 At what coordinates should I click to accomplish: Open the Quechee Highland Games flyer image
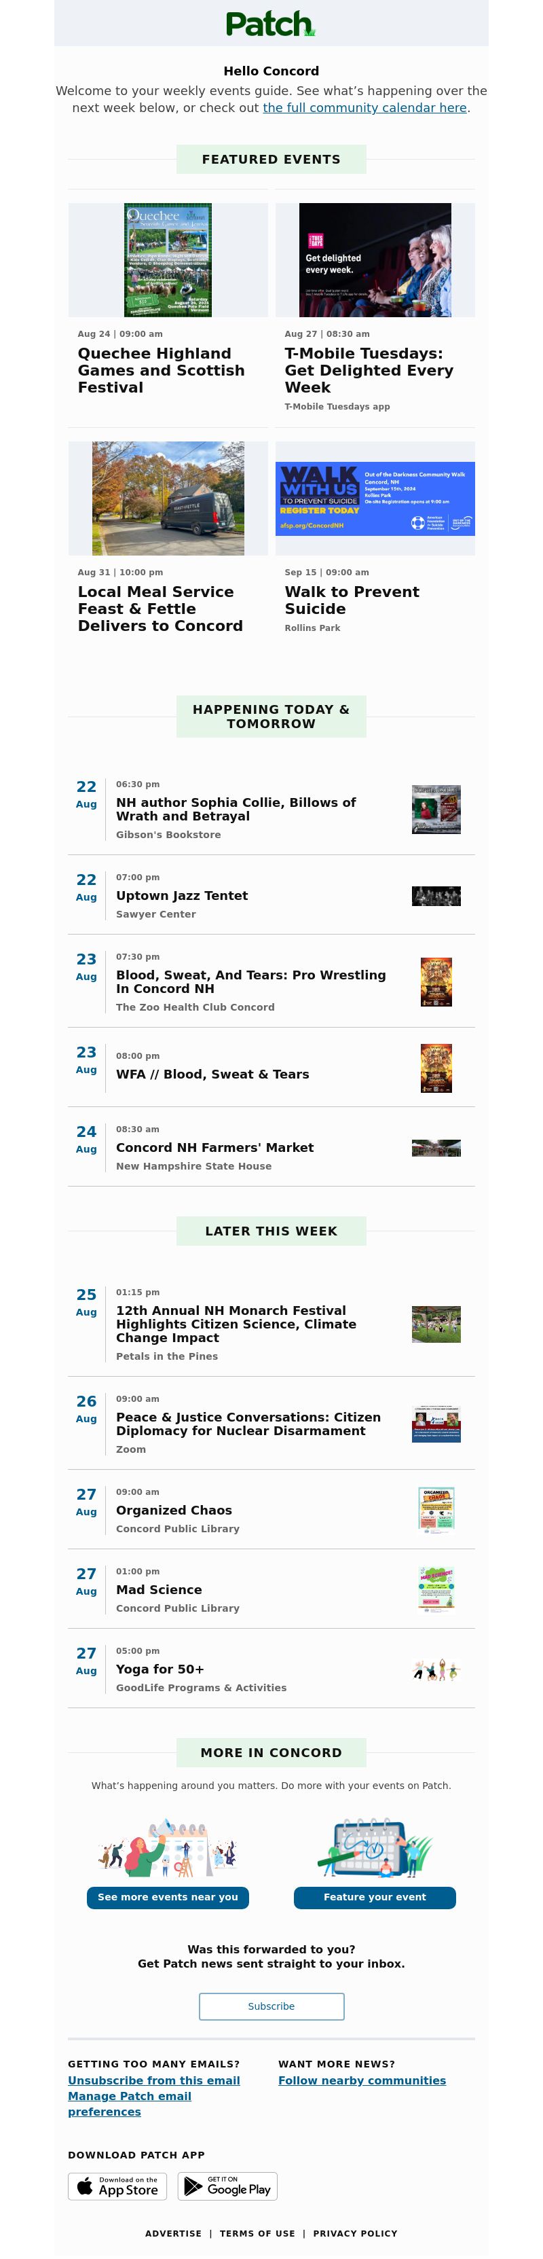[x=168, y=259]
